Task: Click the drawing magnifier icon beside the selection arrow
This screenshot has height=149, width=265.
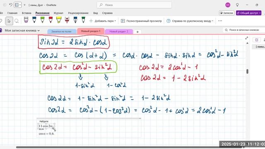Action: [x=17, y=21]
